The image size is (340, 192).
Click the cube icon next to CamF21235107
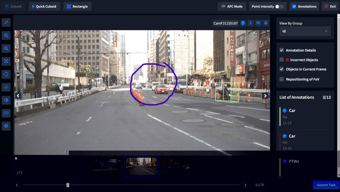243,23
